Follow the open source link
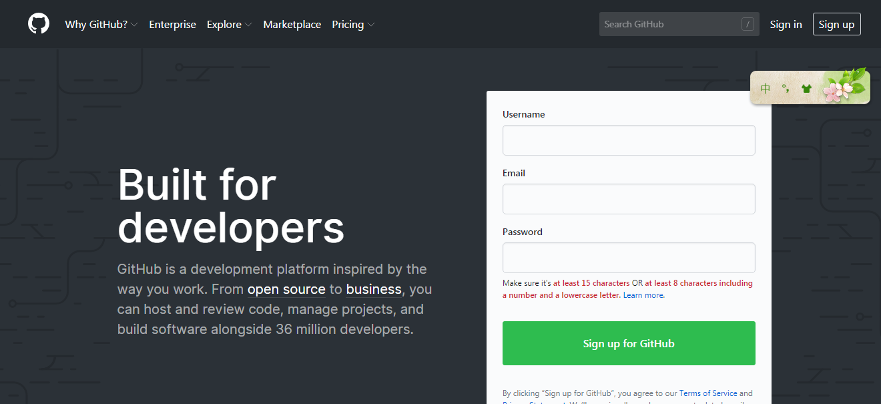Image resolution: width=881 pixels, height=404 pixels. point(286,289)
